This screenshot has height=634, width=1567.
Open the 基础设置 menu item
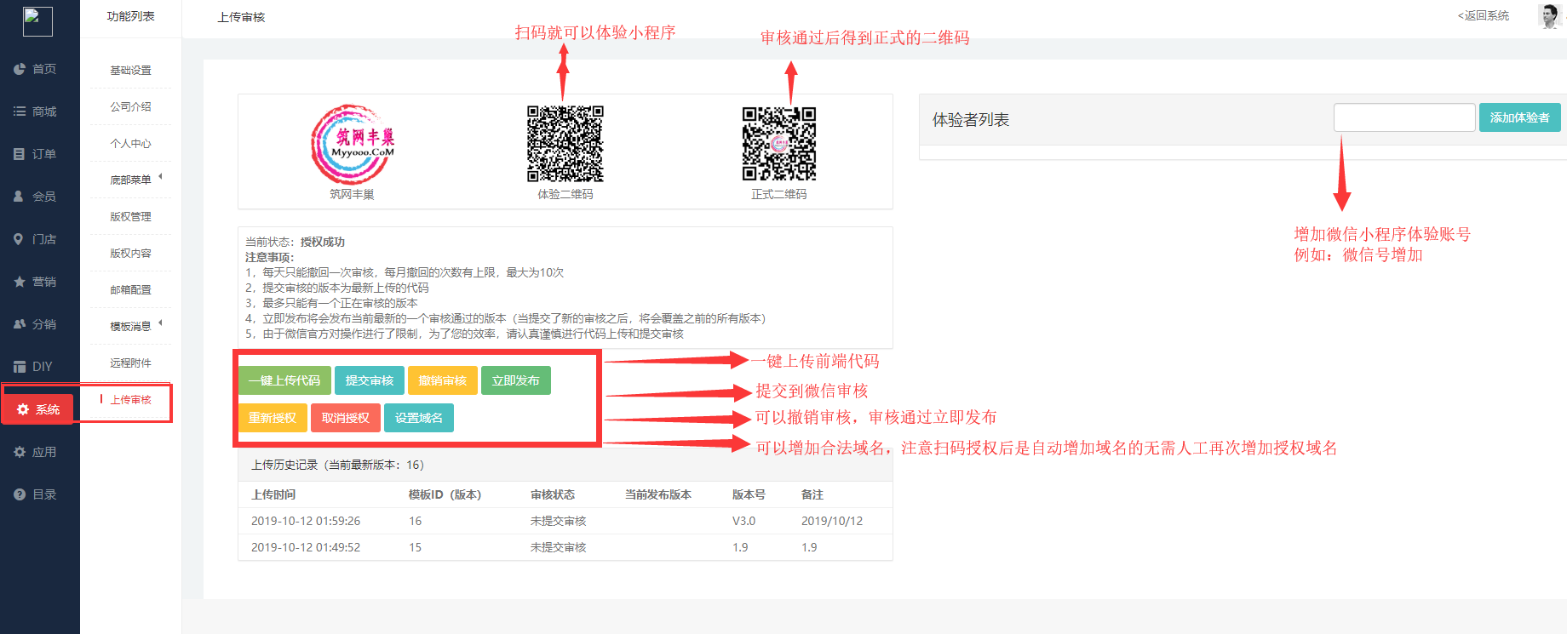pos(130,71)
